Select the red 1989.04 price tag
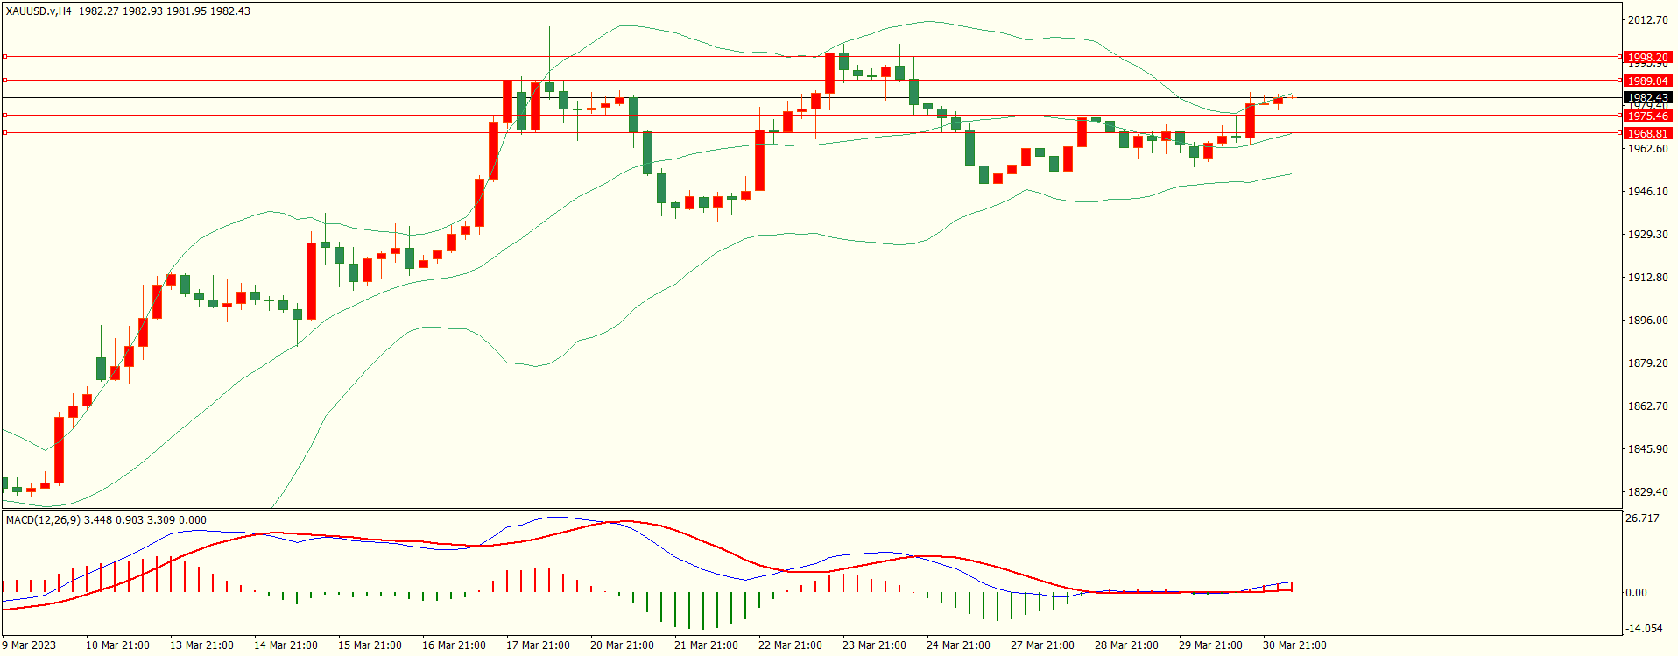1678x656 pixels. 1647,81
